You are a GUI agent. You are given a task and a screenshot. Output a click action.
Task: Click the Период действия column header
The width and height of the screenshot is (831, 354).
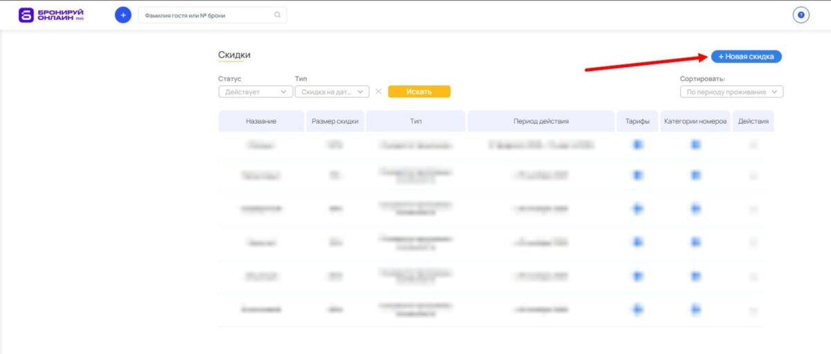541,121
